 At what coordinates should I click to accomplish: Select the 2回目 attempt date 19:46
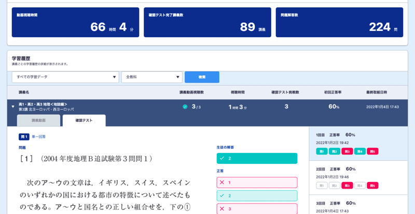point(332,177)
